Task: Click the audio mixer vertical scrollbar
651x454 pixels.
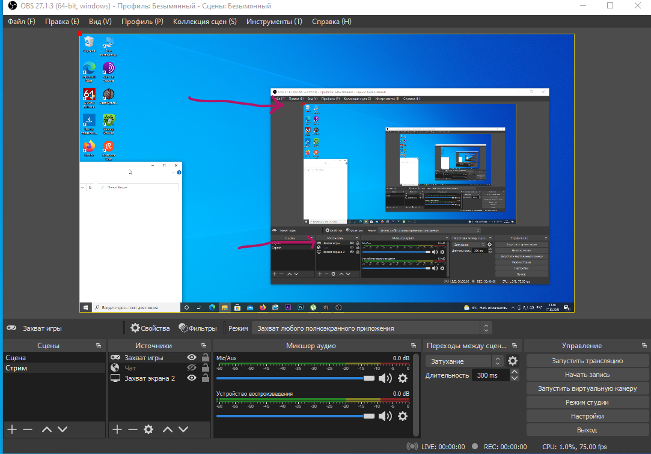Action: pyautogui.click(x=416, y=394)
